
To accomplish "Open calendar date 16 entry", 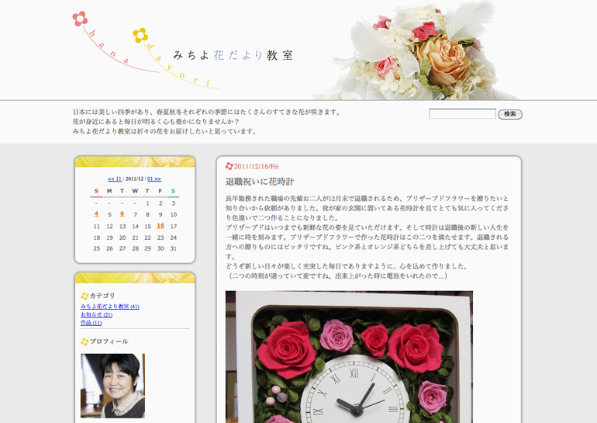I will click(x=160, y=226).
